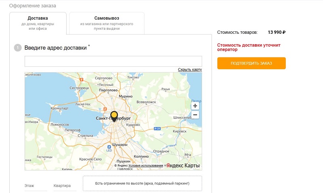Select the P-21 road marker on map

click(x=157, y=129)
